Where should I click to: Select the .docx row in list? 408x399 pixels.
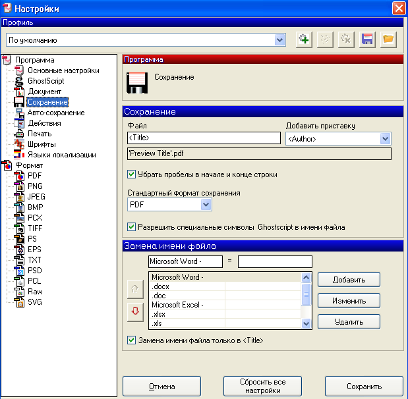[x=225, y=286]
